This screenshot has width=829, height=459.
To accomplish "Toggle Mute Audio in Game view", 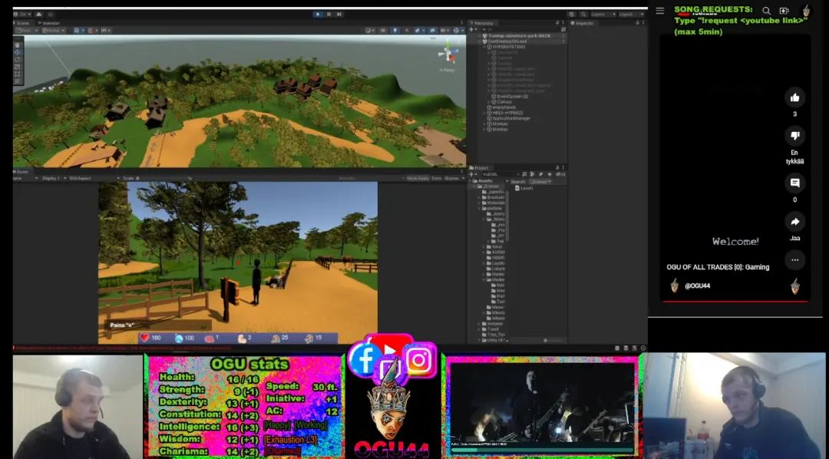I will 418,177.
